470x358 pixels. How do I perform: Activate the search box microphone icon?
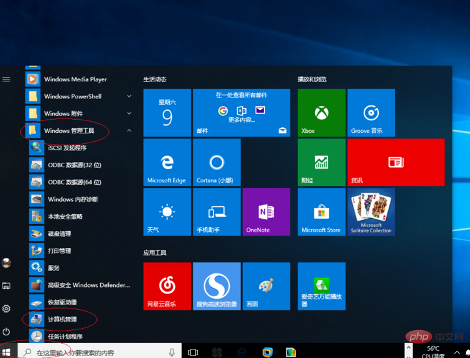[x=172, y=352]
